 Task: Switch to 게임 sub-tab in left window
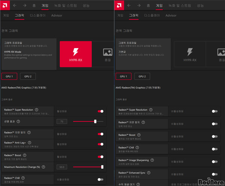coord(6,15)
